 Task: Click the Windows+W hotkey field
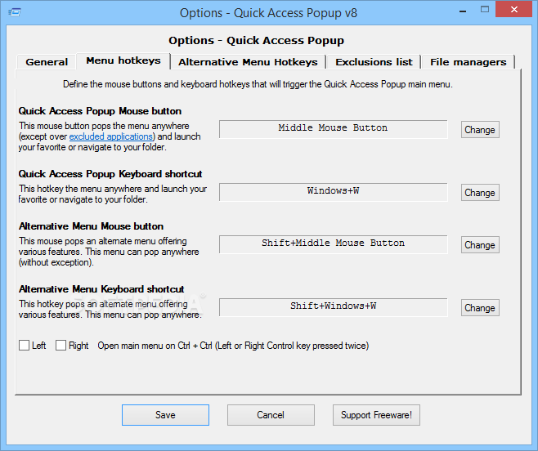333,192
